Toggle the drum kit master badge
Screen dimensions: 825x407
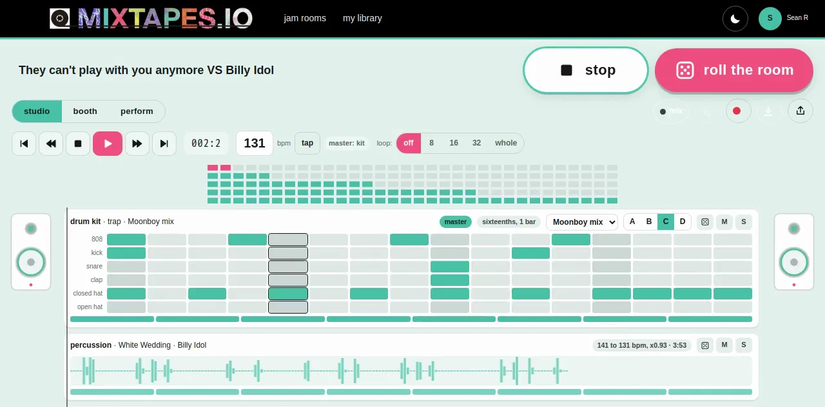pos(456,222)
